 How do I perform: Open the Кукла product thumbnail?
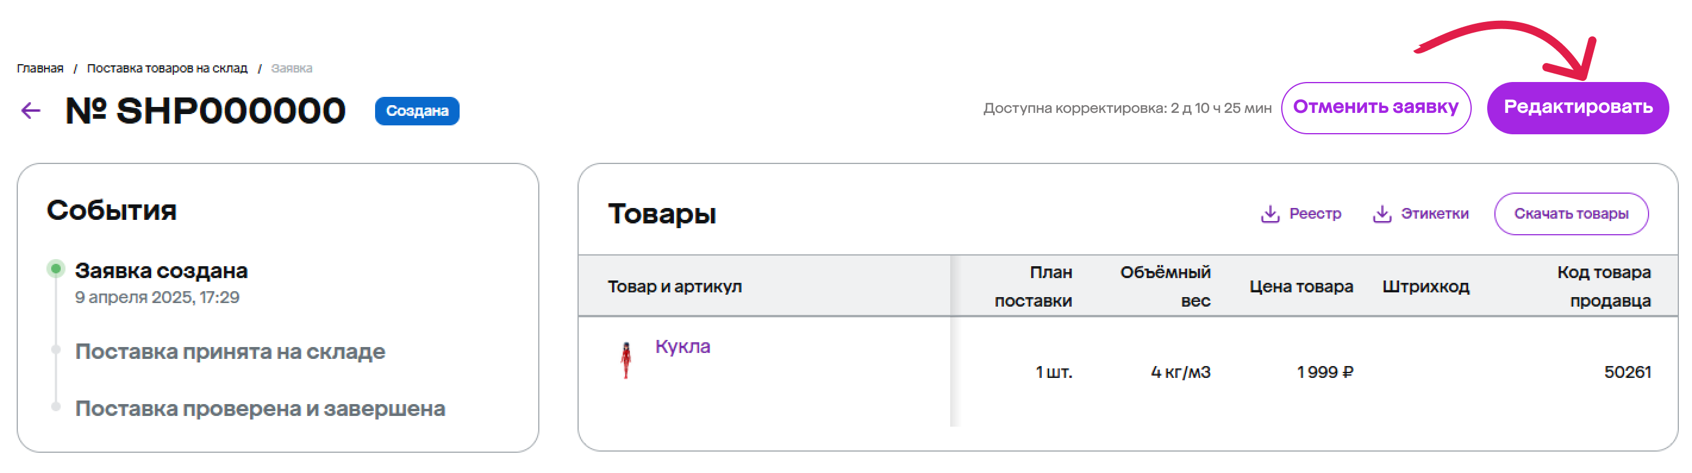tap(626, 360)
